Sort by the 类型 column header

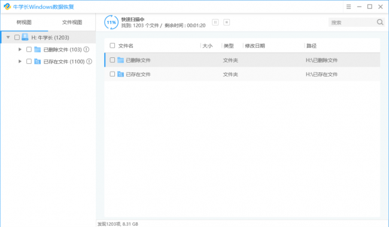pos(229,46)
